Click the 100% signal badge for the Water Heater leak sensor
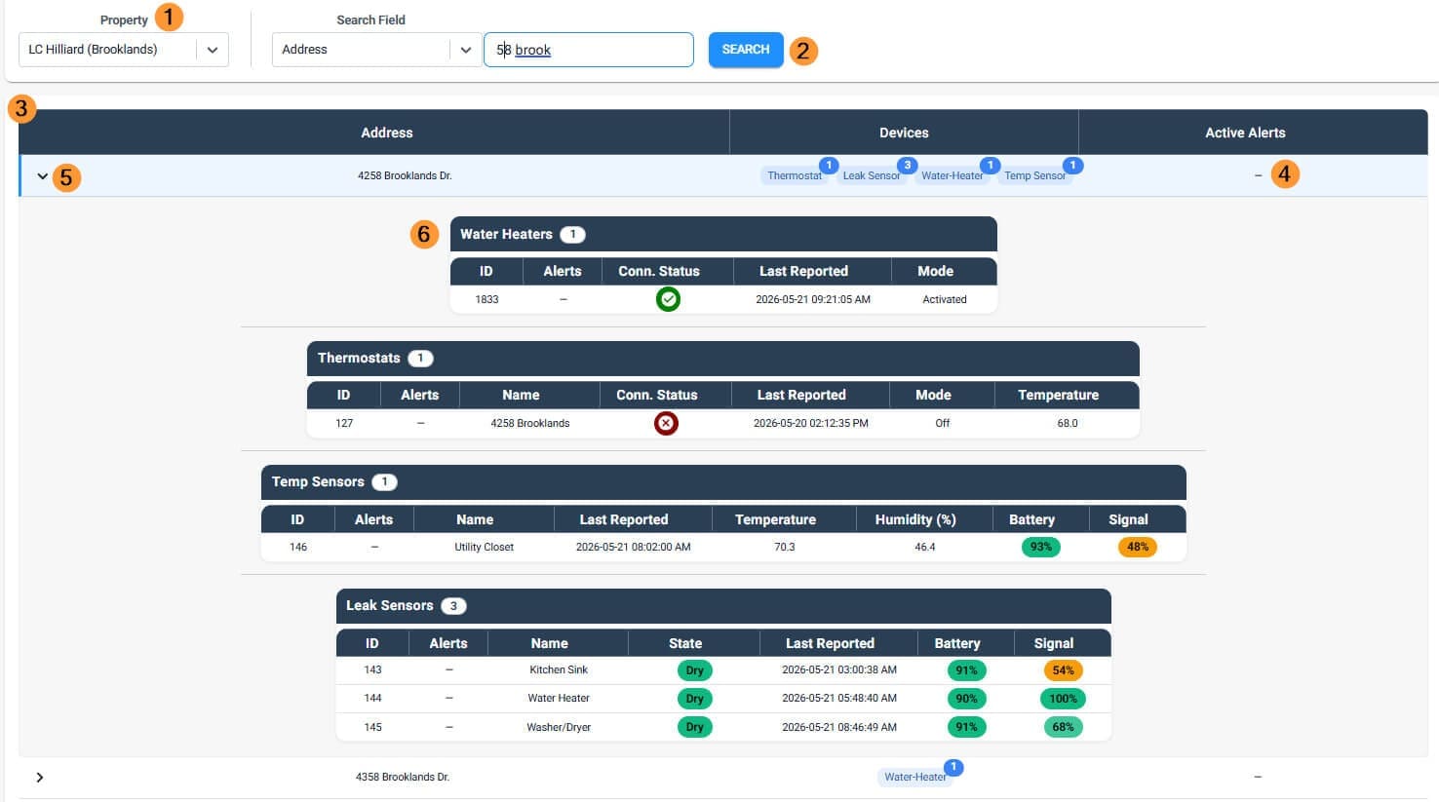 (1063, 699)
